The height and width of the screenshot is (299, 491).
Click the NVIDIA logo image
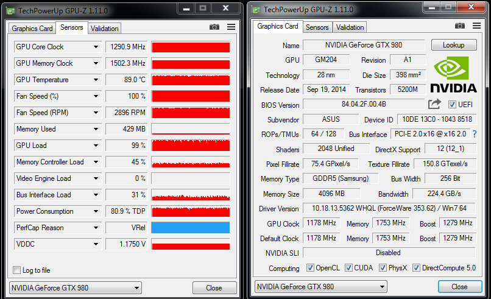click(x=453, y=74)
